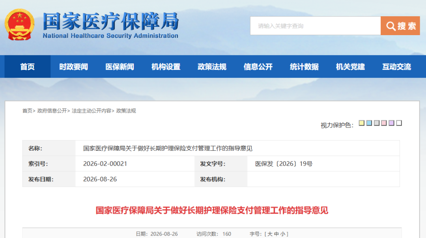Select the blue eye-protection color swatch
426x238 pixels.
(x=369, y=123)
